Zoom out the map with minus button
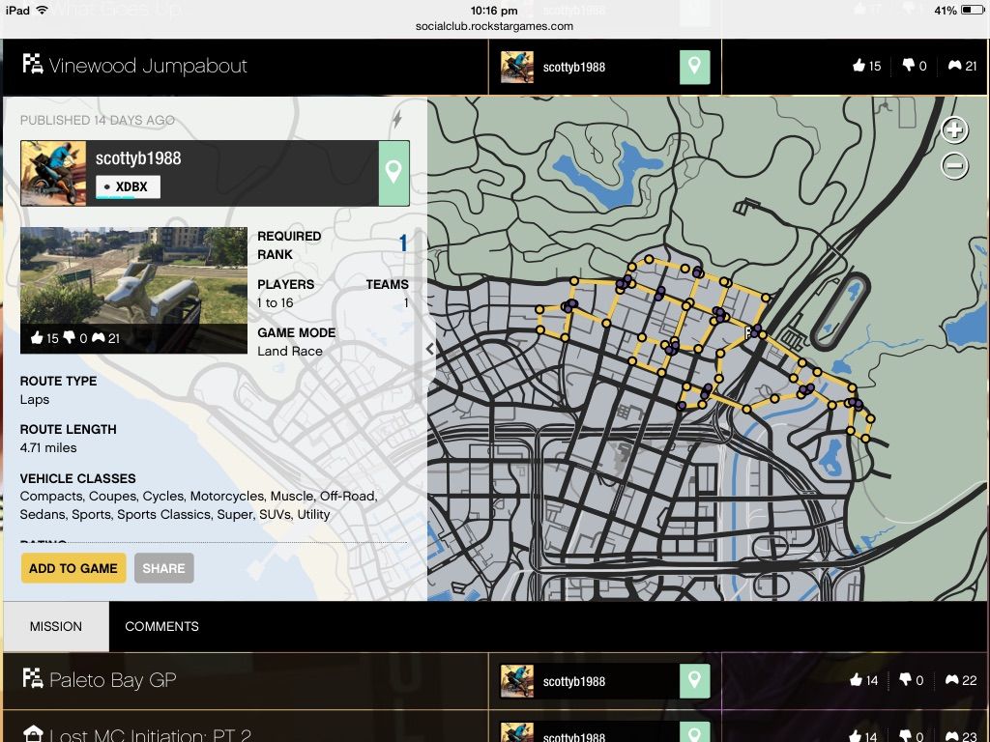990x742 pixels. (954, 166)
